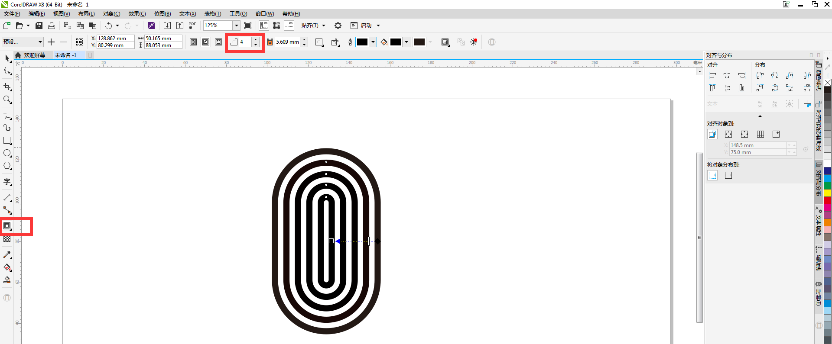The image size is (832, 344).
Task: Click align left icon in 对齐 section
Action: pos(712,75)
